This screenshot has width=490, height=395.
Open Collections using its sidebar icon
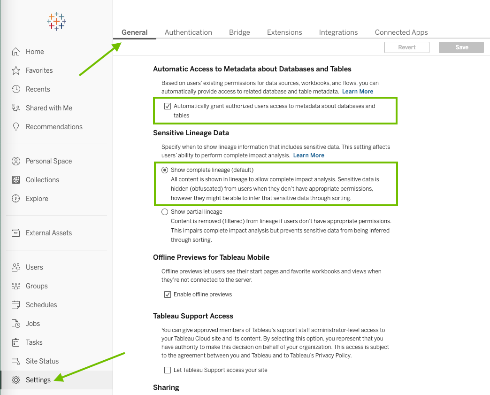pos(16,180)
